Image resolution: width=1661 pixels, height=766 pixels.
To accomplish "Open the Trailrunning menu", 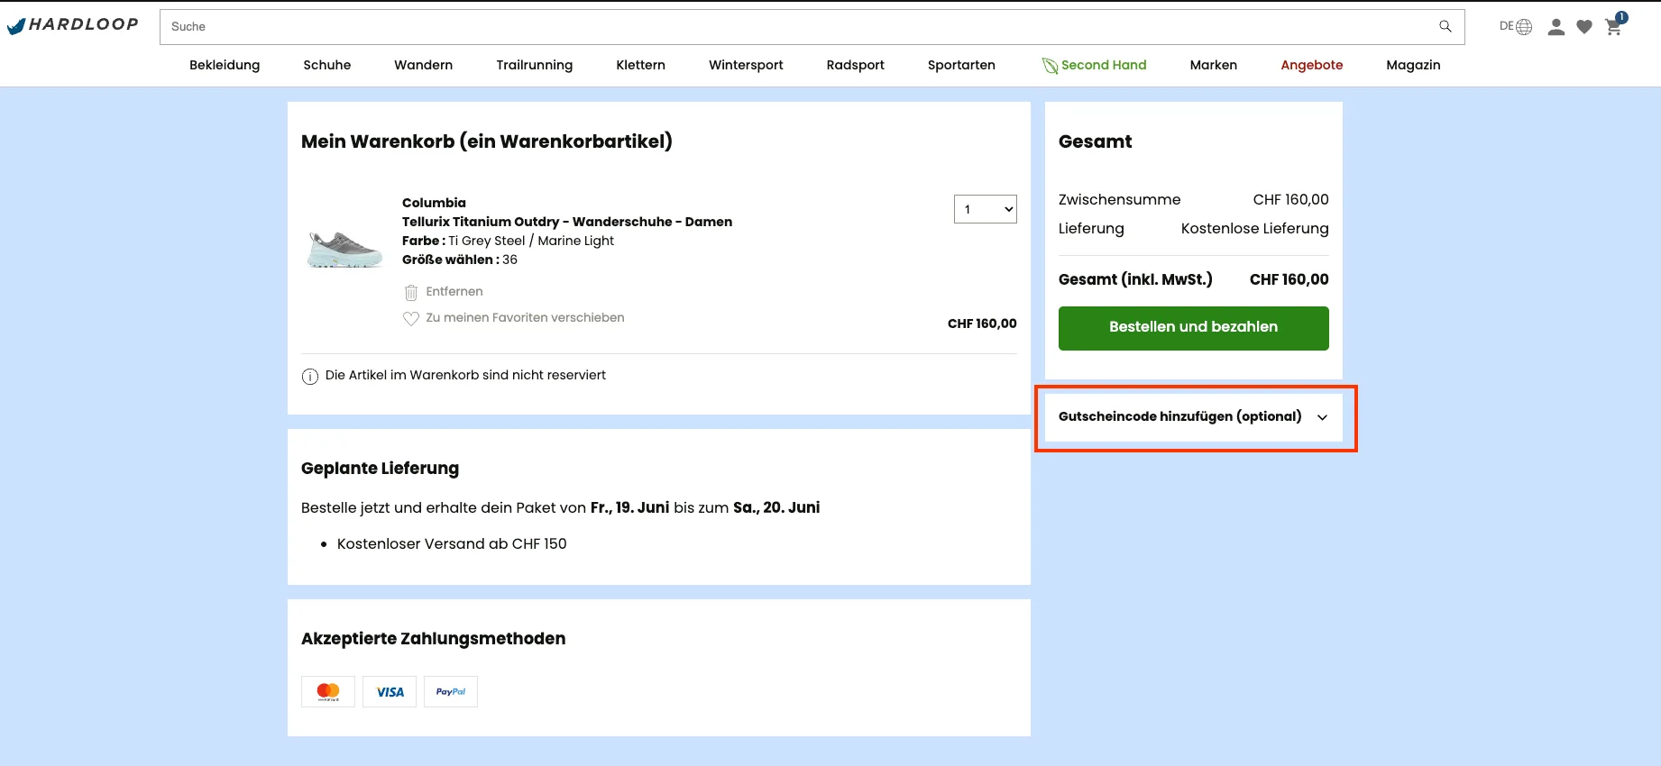I will (535, 65).
